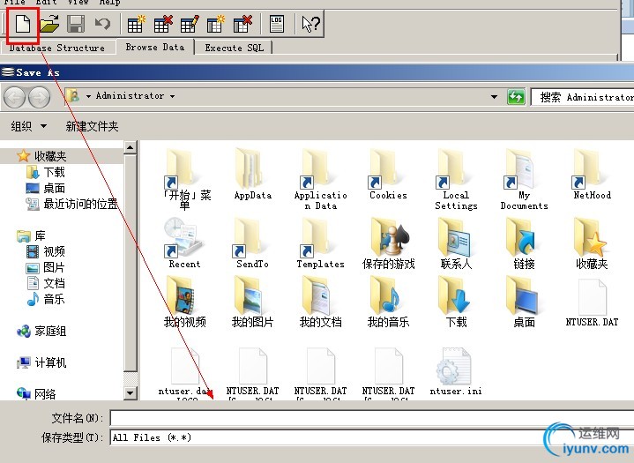Select the My Documents folder shortcut

(x=524, y=178)
